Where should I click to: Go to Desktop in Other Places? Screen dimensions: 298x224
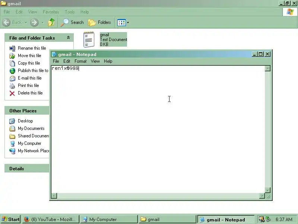pos(25,121)
